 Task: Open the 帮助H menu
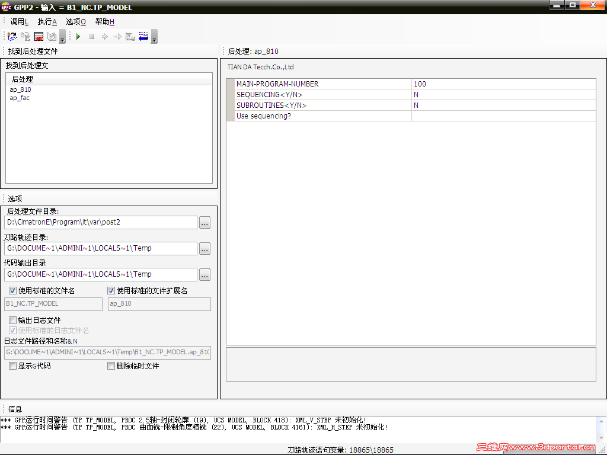click(104, 22)
